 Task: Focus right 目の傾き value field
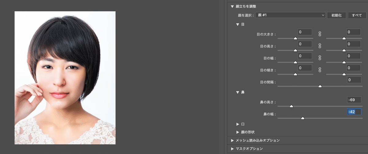tap(354, 68)
